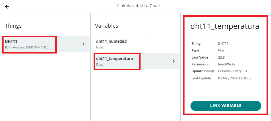
Task: Click the 'Link Variable to Chart' title
Action: coord(139,6)
